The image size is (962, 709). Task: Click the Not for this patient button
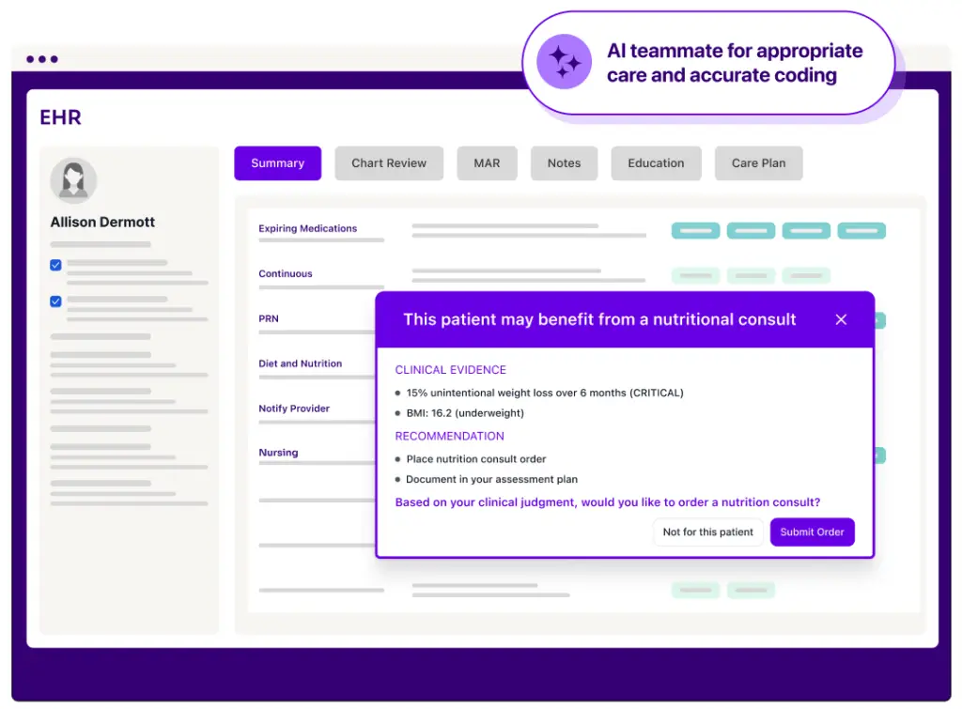pyautogui.click(x=707, y=532)
